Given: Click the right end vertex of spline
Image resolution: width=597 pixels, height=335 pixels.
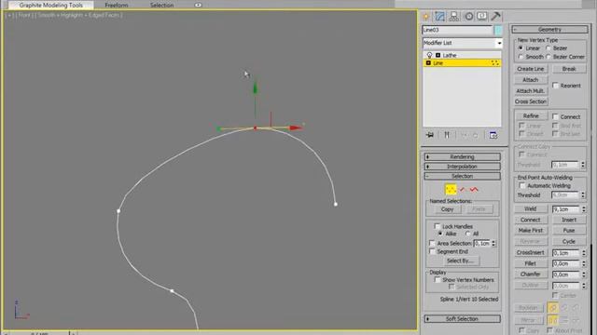Looking at the screenshot, I should click(336, 205).
